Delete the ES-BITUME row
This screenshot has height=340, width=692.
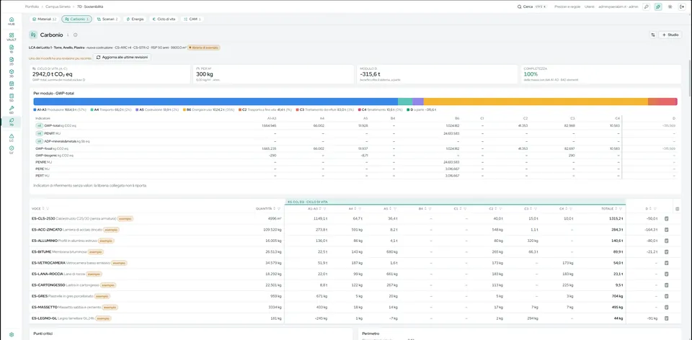666,252
